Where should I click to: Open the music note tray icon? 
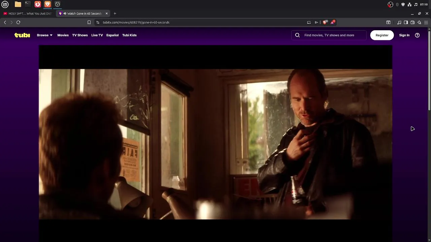click(x=416, y=4)
